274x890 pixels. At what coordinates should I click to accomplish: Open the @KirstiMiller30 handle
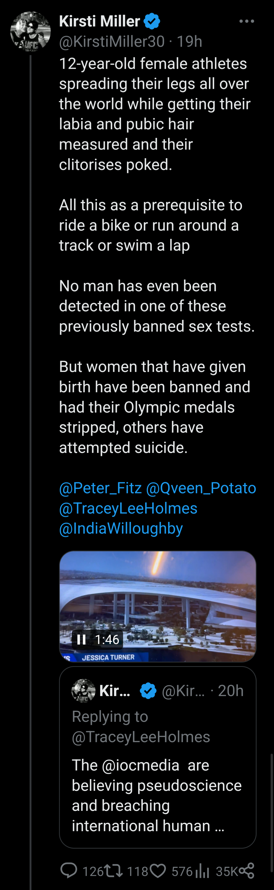(112, 41)
